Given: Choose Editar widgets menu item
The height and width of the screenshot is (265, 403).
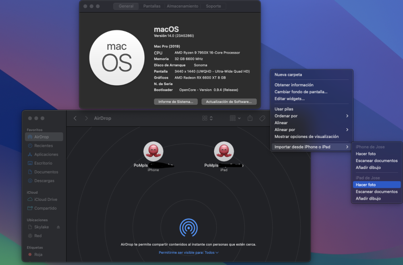Looking at the screenshot, I should (312, 99).
